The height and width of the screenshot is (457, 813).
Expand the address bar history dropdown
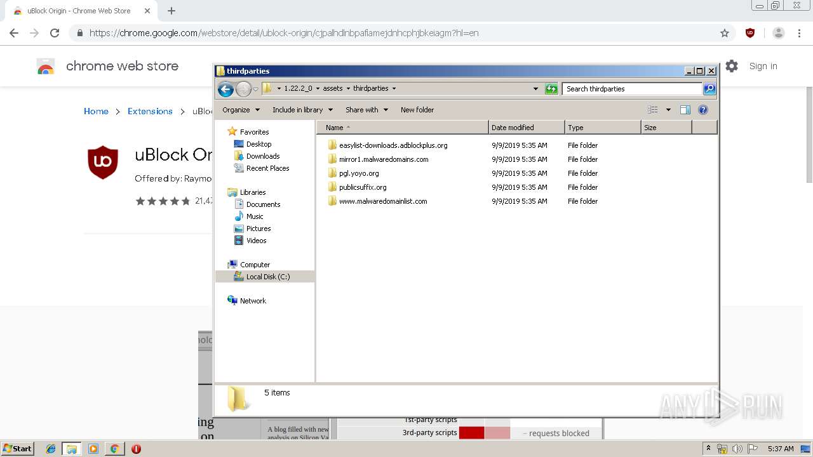(x=535, y=89)
